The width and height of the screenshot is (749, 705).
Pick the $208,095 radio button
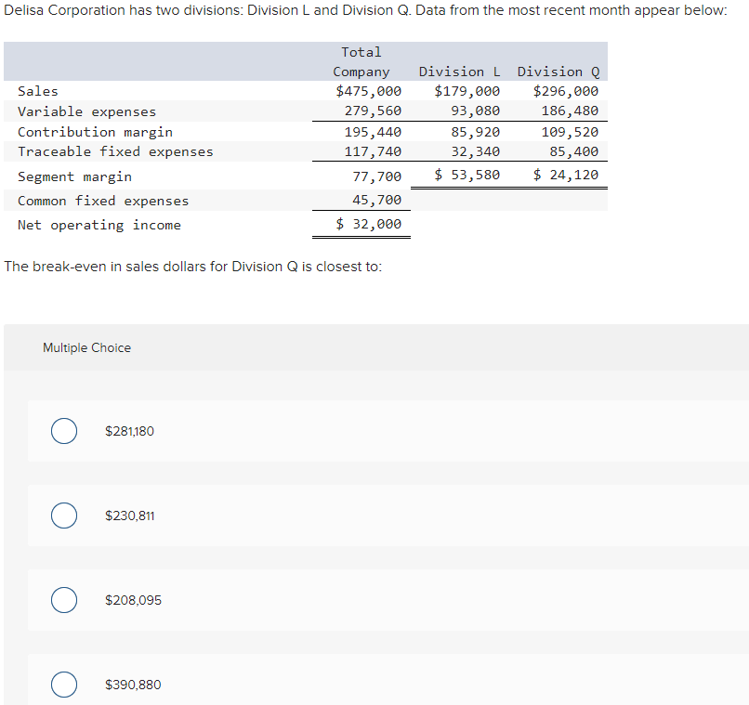point(64,600)
